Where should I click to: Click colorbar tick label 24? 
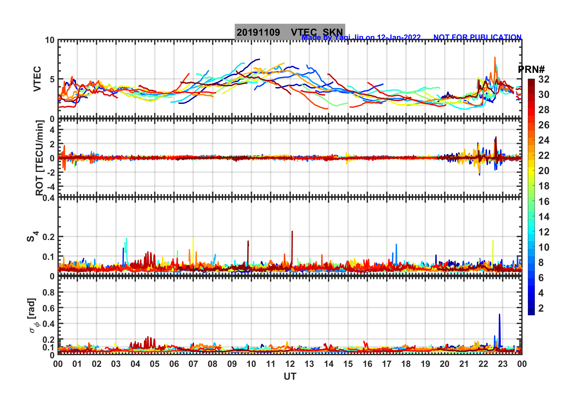click(x=544, y=140)
